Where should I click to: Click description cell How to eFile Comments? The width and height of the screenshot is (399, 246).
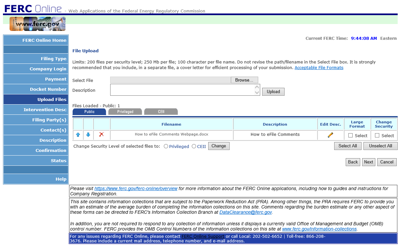point(275,135)
